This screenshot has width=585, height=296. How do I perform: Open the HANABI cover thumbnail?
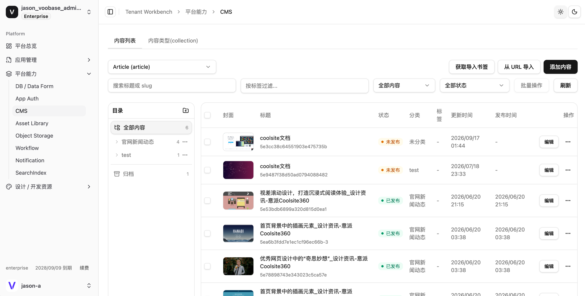(238, 234)
